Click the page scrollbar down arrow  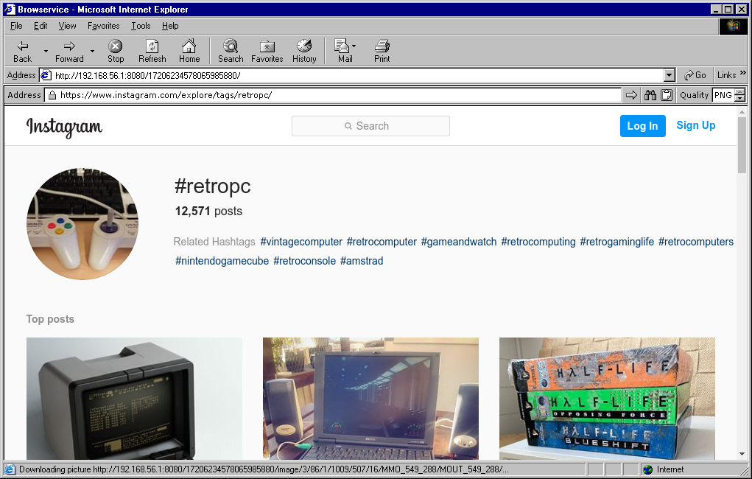pos(742,454)
